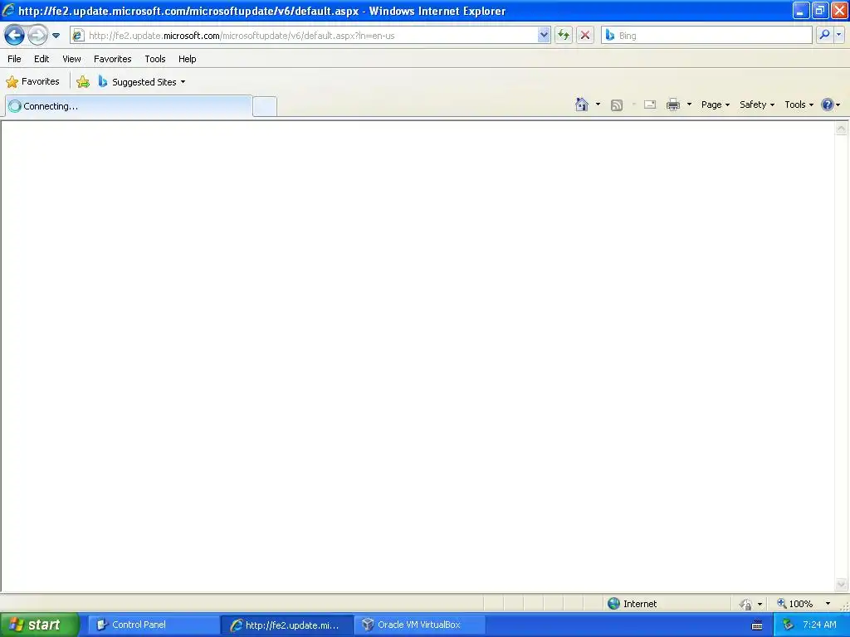Click Add to Favorites Bar icon

click(83, 82)
